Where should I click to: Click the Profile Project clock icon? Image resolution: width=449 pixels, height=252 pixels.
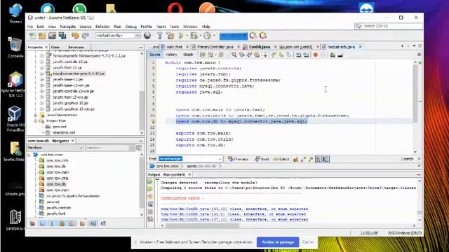[x=208, y=36]
